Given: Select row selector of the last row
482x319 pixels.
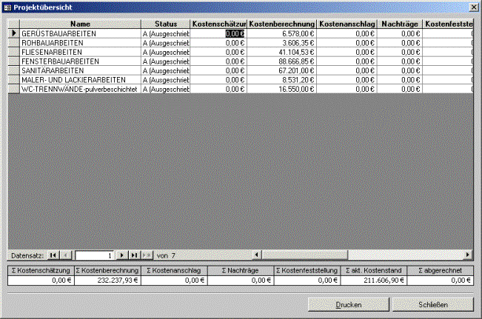Looking at the screenshot, I should pos(13,89).
